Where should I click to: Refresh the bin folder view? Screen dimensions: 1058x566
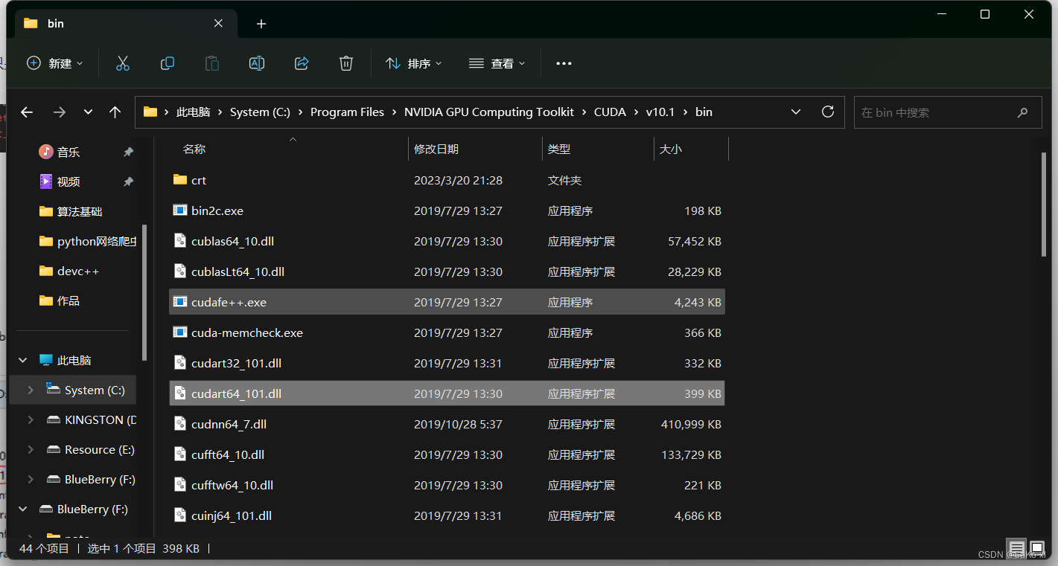827,112
